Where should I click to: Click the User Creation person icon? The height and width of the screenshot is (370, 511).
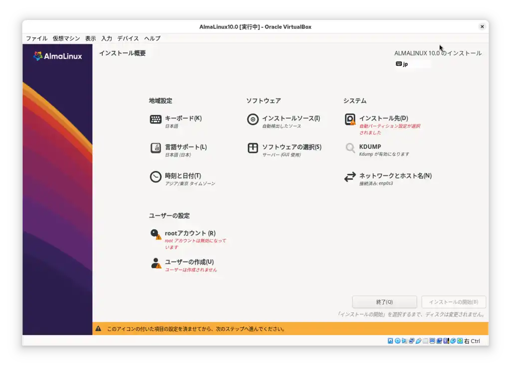pyautogui.click(x=156, y=263)
